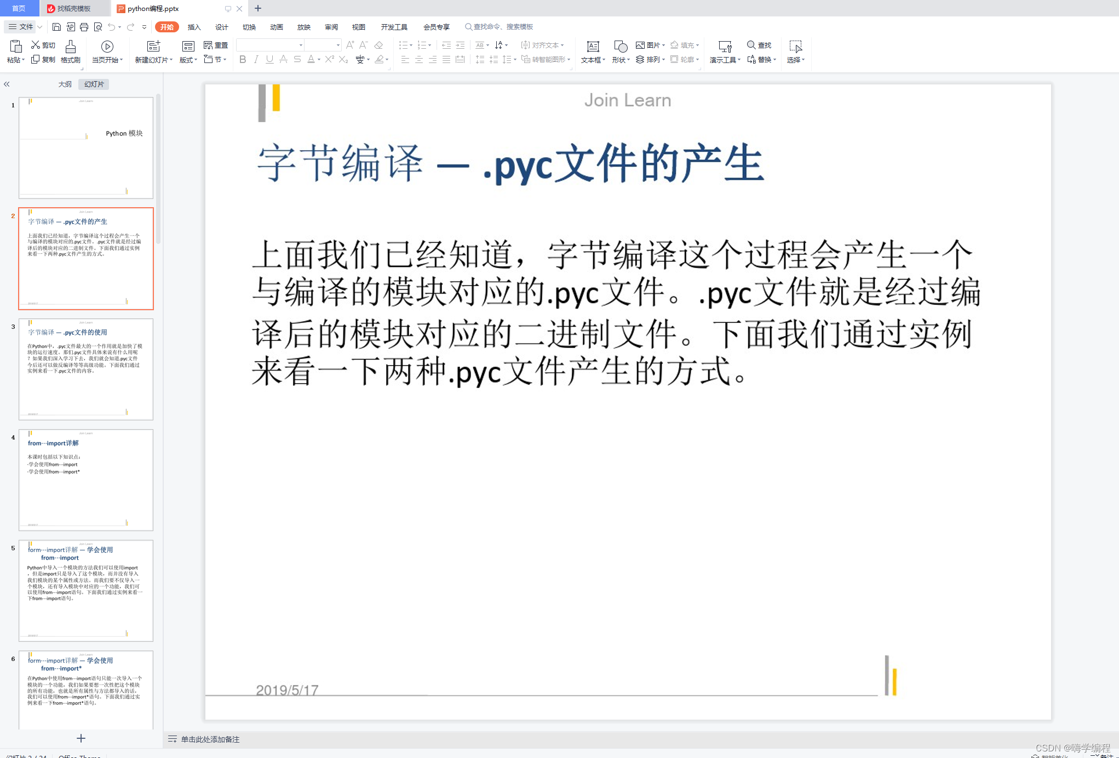Screen dimensions: 1119x758
Task: Open new tab with plus button
Action: [258, 8]
